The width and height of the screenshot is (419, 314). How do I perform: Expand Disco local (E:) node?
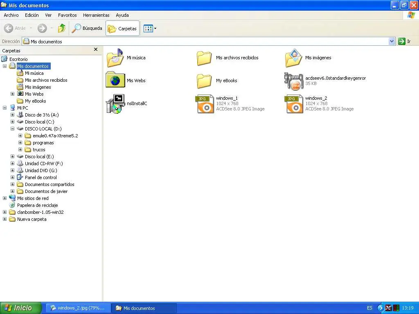[12, 156]
